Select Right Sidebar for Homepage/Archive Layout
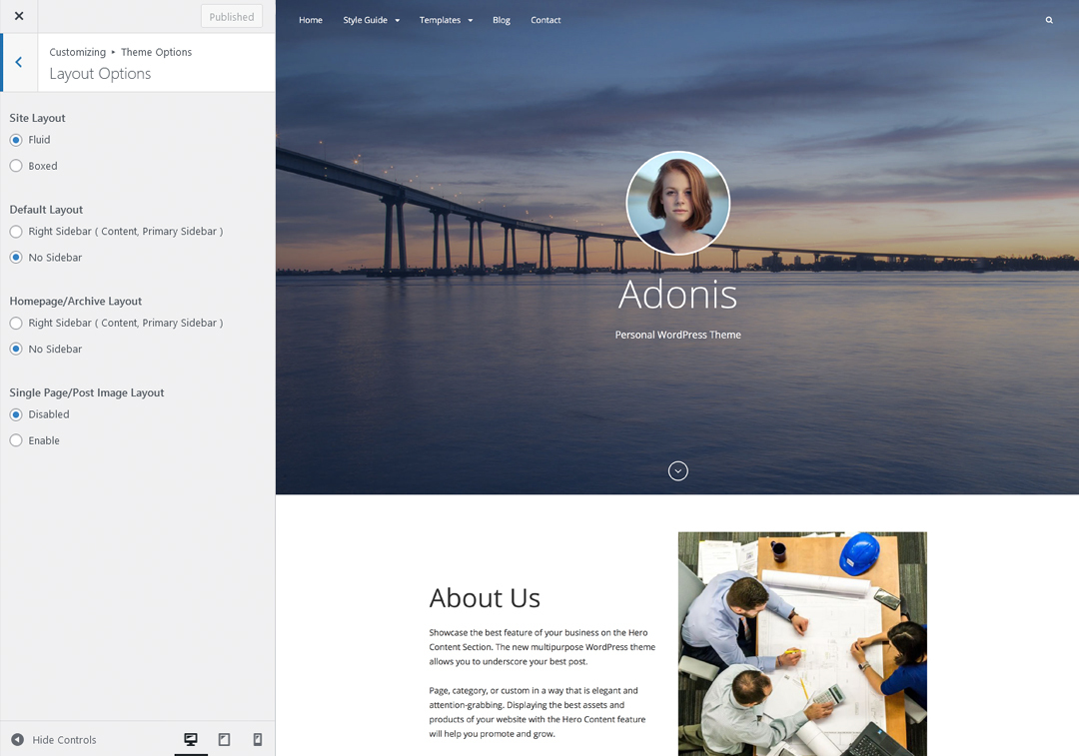 pyautogui.click(x=16, y=324)
